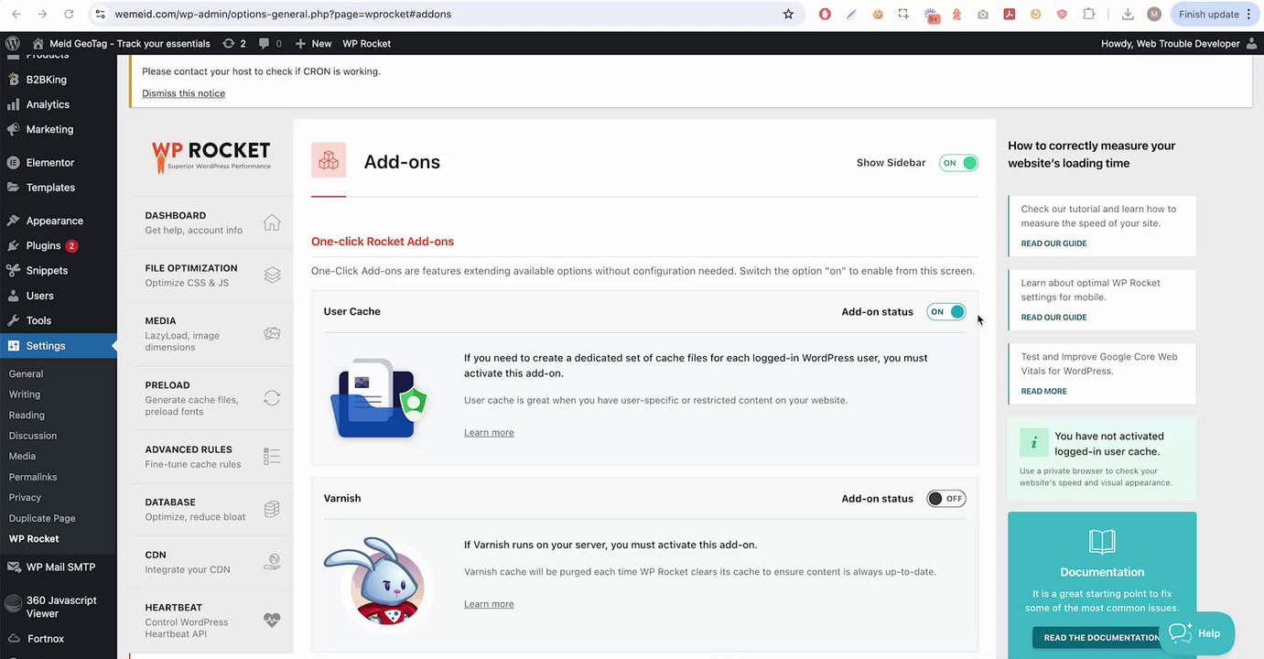Image resolution: width=1264 pixels, height=659 pixels.
Task: Open Howdy, Web Trouble Developer account menu
Action: pyautogui.click(x=1179, y=43)
